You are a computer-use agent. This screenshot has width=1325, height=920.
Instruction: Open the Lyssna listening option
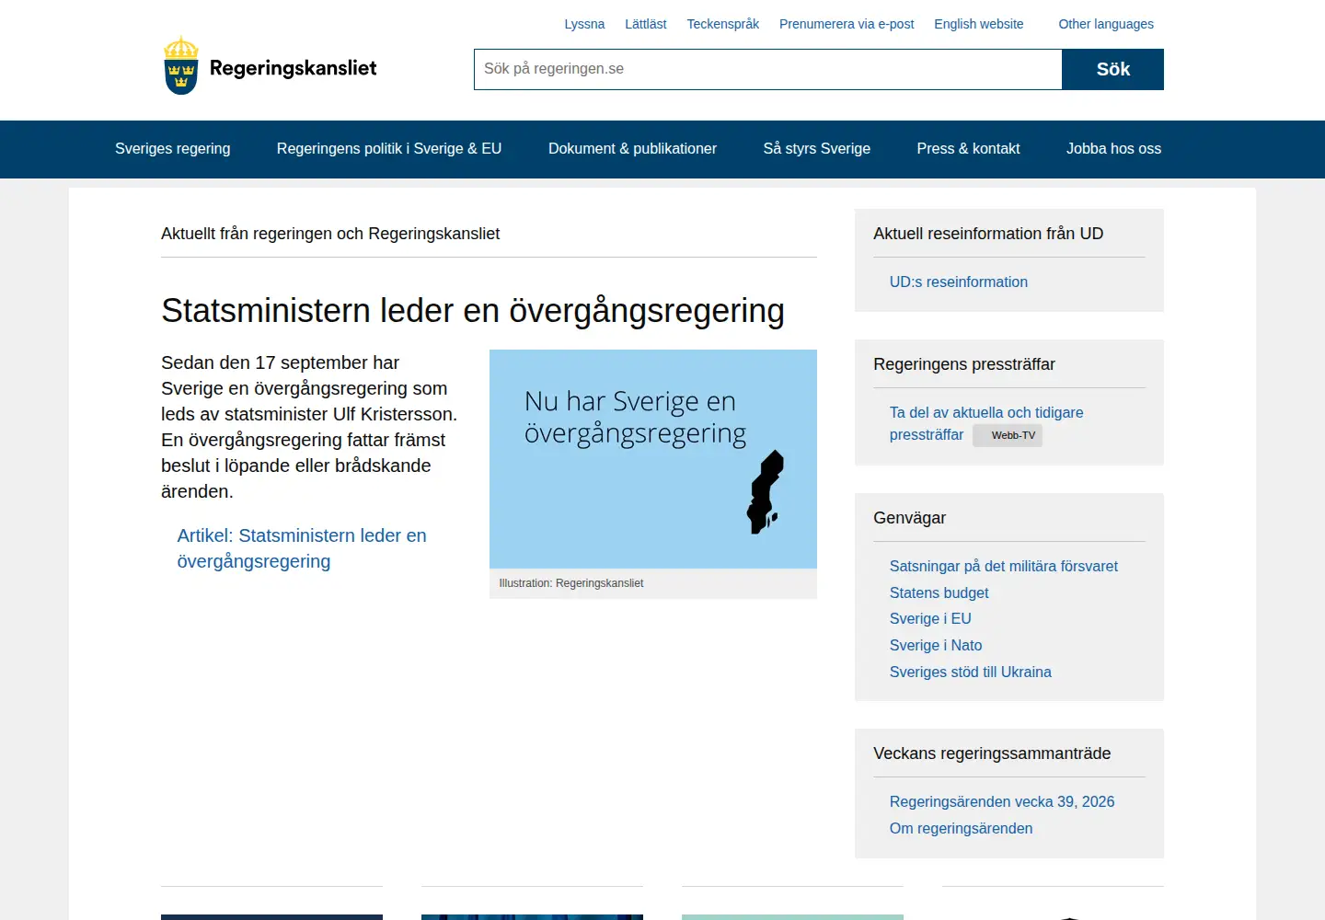pyautogui.click(x=584, y=24)
